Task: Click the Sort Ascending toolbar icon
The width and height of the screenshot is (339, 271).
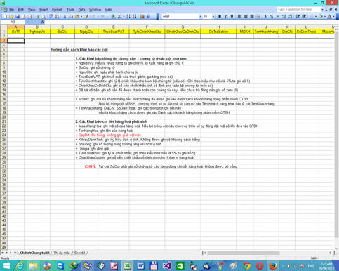Action: (128, 16)
